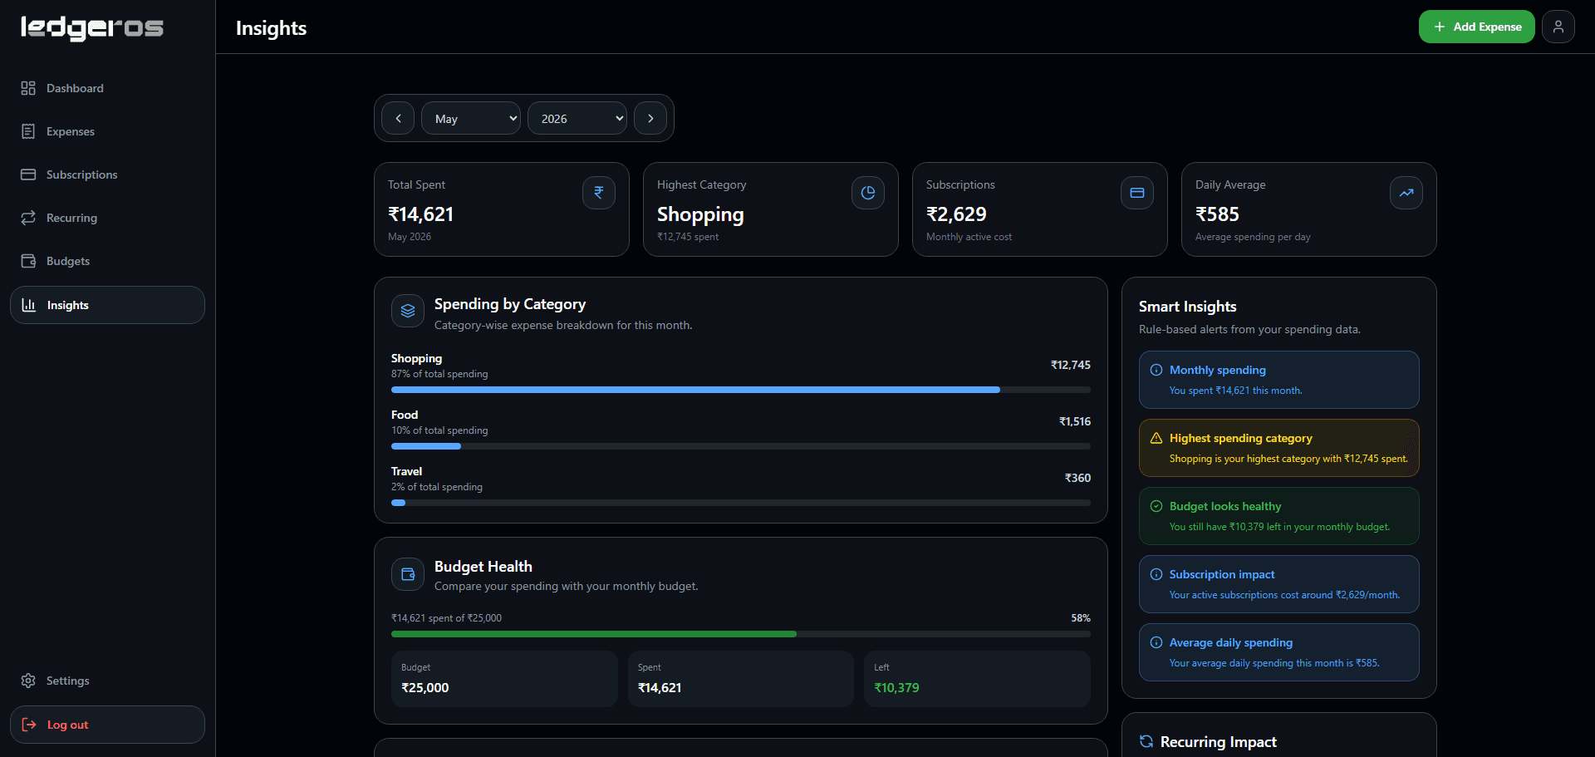This screenshot has width=1595, height=757.
Task: Open the Subscriptions section
Action: [107, 175]
